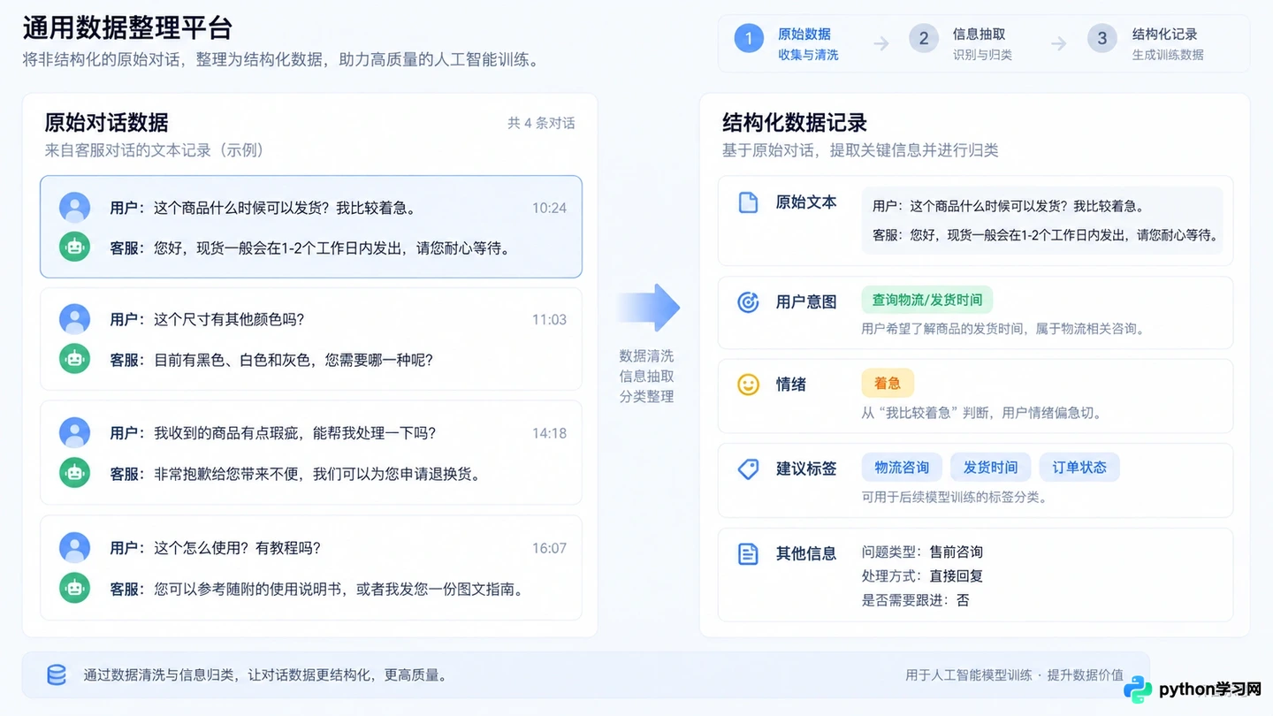This screenshot has height=716, width=1273.
Task: Click the 处理方式: 直接回复 line
Action: point(922,575)
